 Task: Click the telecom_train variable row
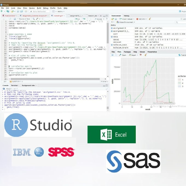(x=148, y=48)
